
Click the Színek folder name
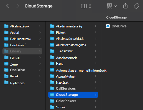coord(61,107)
